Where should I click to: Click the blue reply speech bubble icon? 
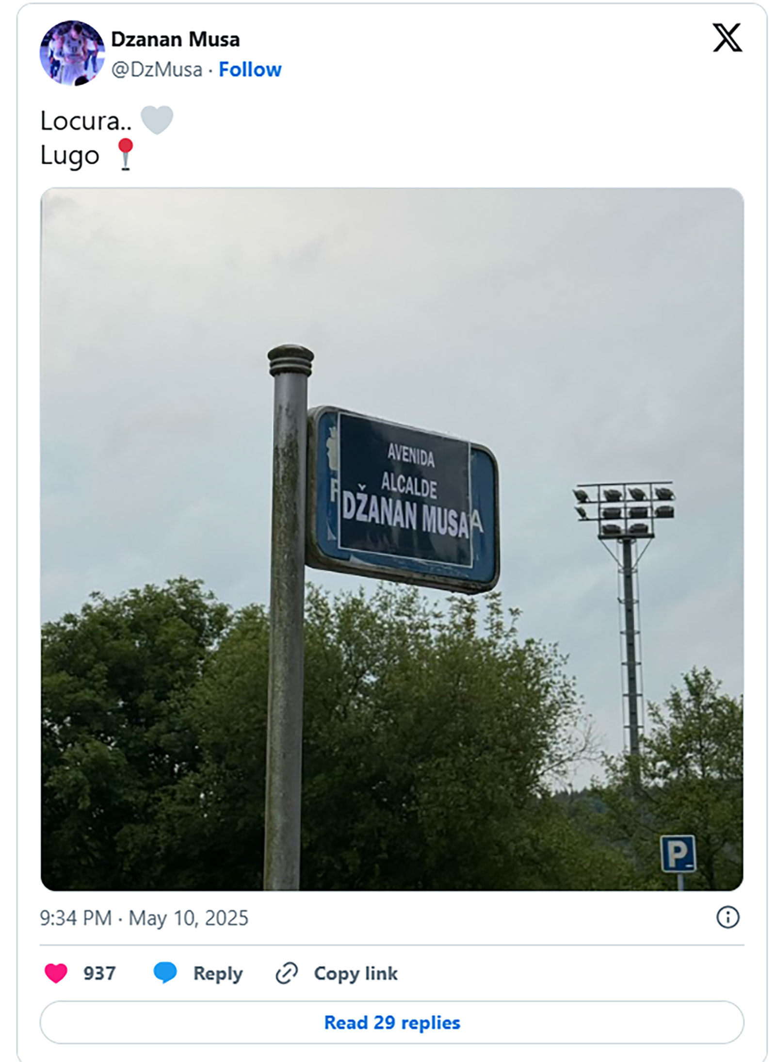[165, 973]
